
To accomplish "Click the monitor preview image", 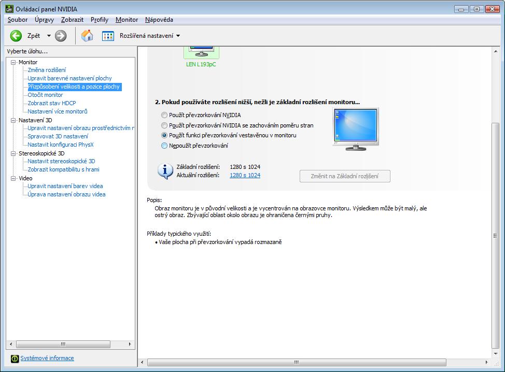I will [356, 130].
